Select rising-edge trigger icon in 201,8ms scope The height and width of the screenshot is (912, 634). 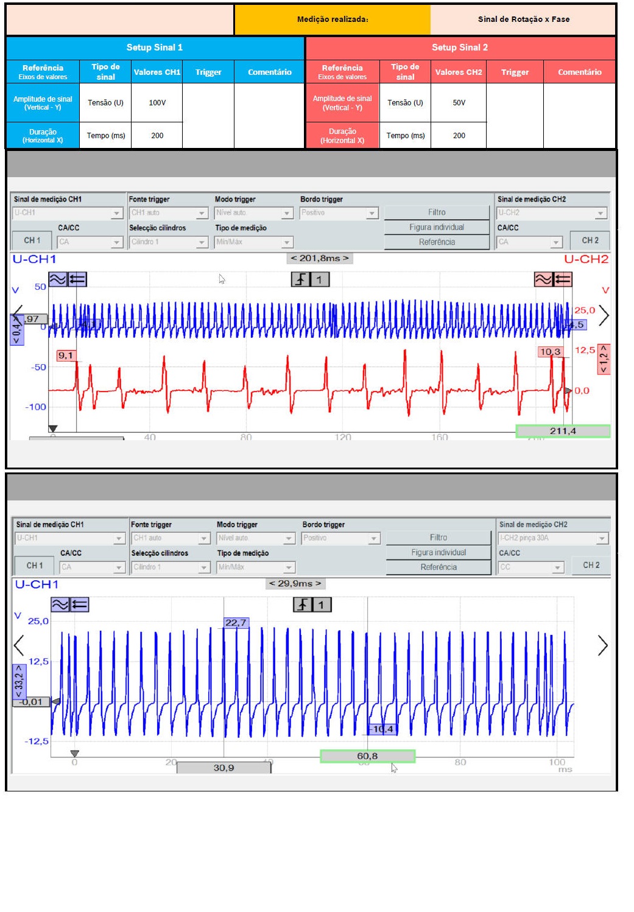tap(301, 279)
